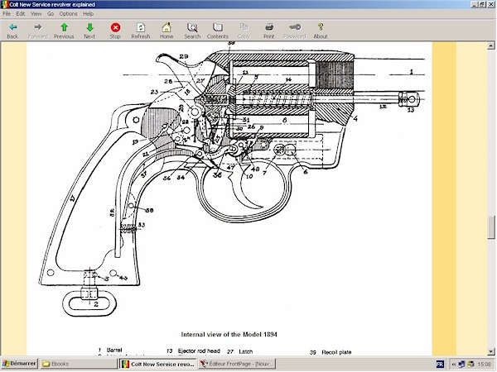Click the application icon in title bar

(x=5, y=4)
